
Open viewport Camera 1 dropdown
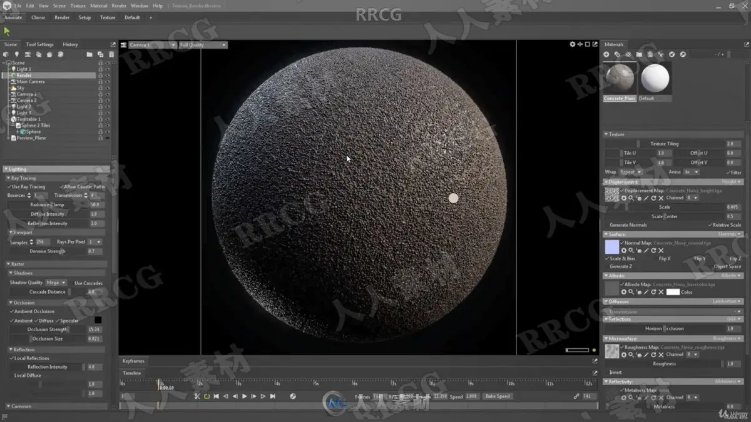click(x=152, y=45)
